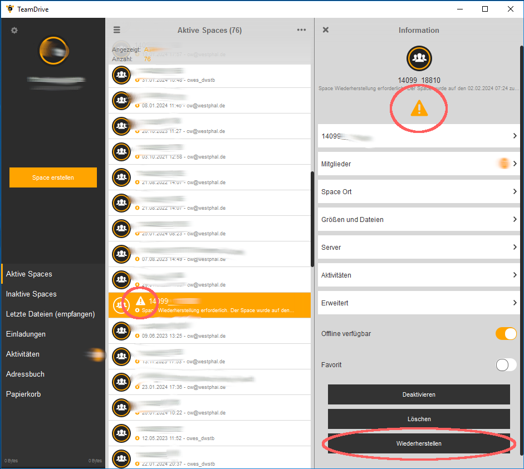
Task: Go to Inaktive Spaces
Action: (x=31, y=294)
